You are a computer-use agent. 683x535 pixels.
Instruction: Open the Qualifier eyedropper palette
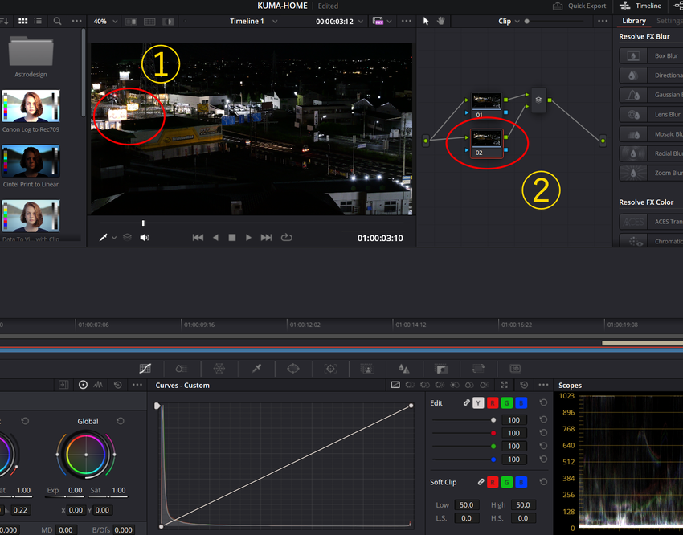pyautogui.click(x=256, y=369)
